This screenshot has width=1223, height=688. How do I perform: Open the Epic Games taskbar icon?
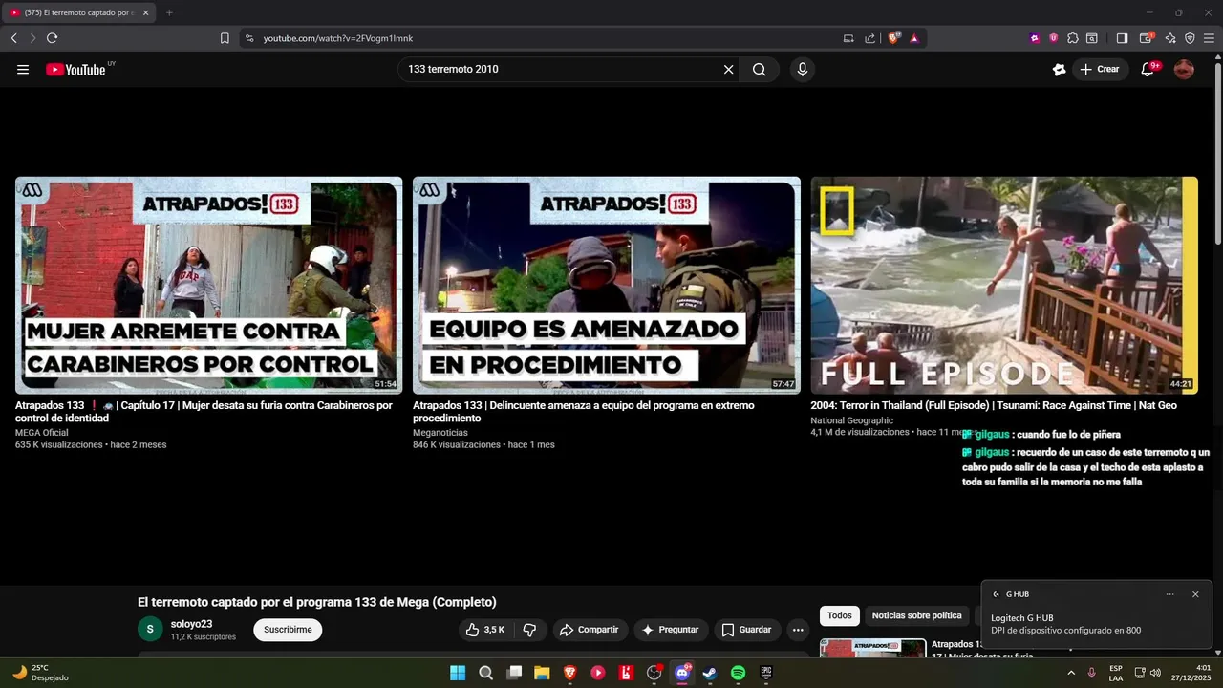(x=766, y=673)
